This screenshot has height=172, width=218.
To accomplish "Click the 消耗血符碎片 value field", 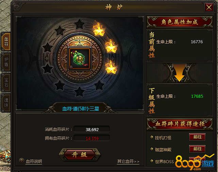I will tap(92, 129).
